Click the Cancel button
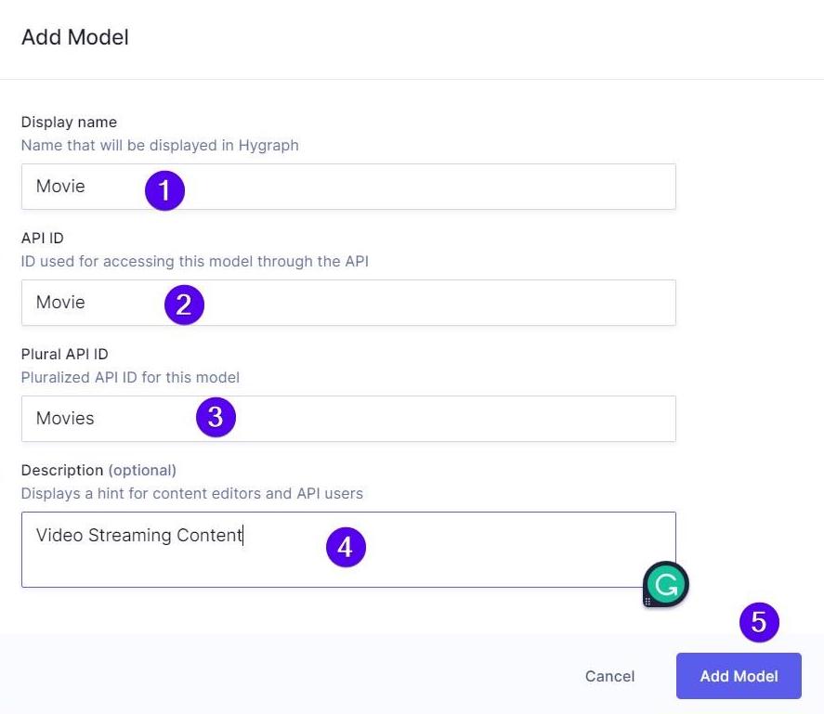This screenshot has width=824, height=714. click(x=609, y=676)
